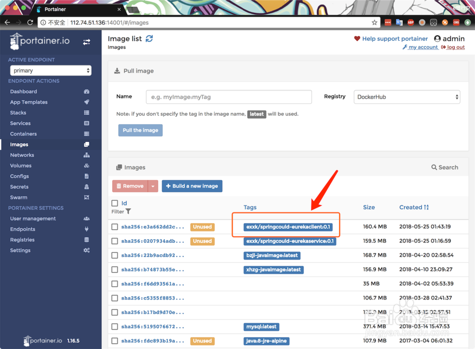Click the User management users icon
Image resolution: width=475 pixels, height=349 pixels.
tap(86, 219)
